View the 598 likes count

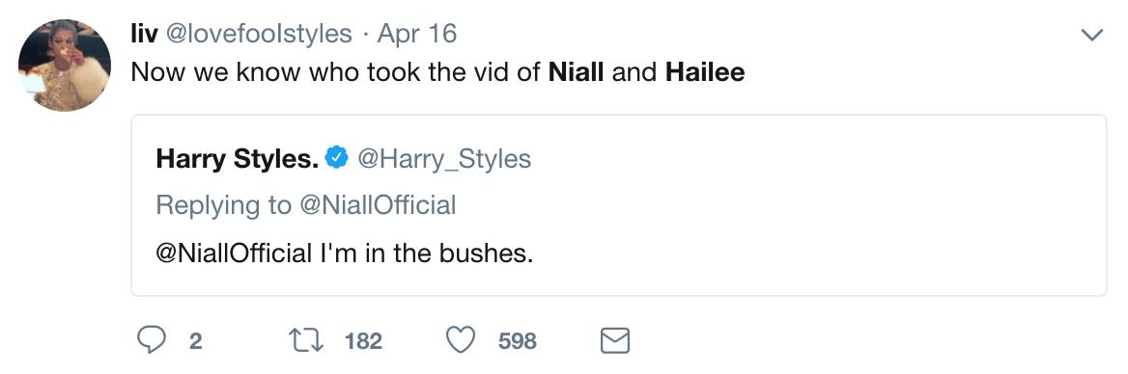point(518,341)
